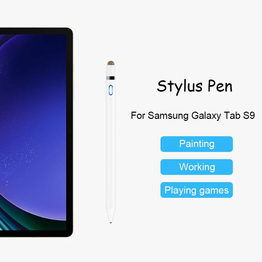Click the white stylus pen body
Image resolution: width=262 pixels, height=262 pixels.
tap(111, 142)
